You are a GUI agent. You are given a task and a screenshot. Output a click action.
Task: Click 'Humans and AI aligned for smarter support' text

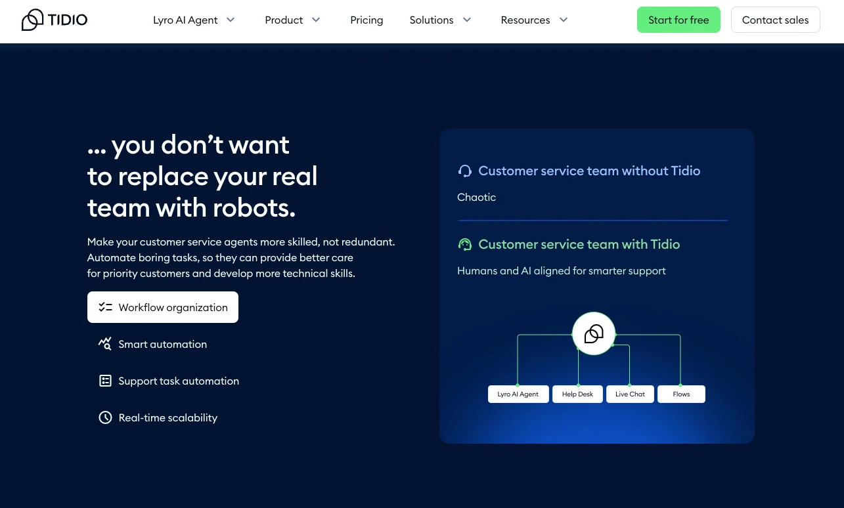click(562, 270)
